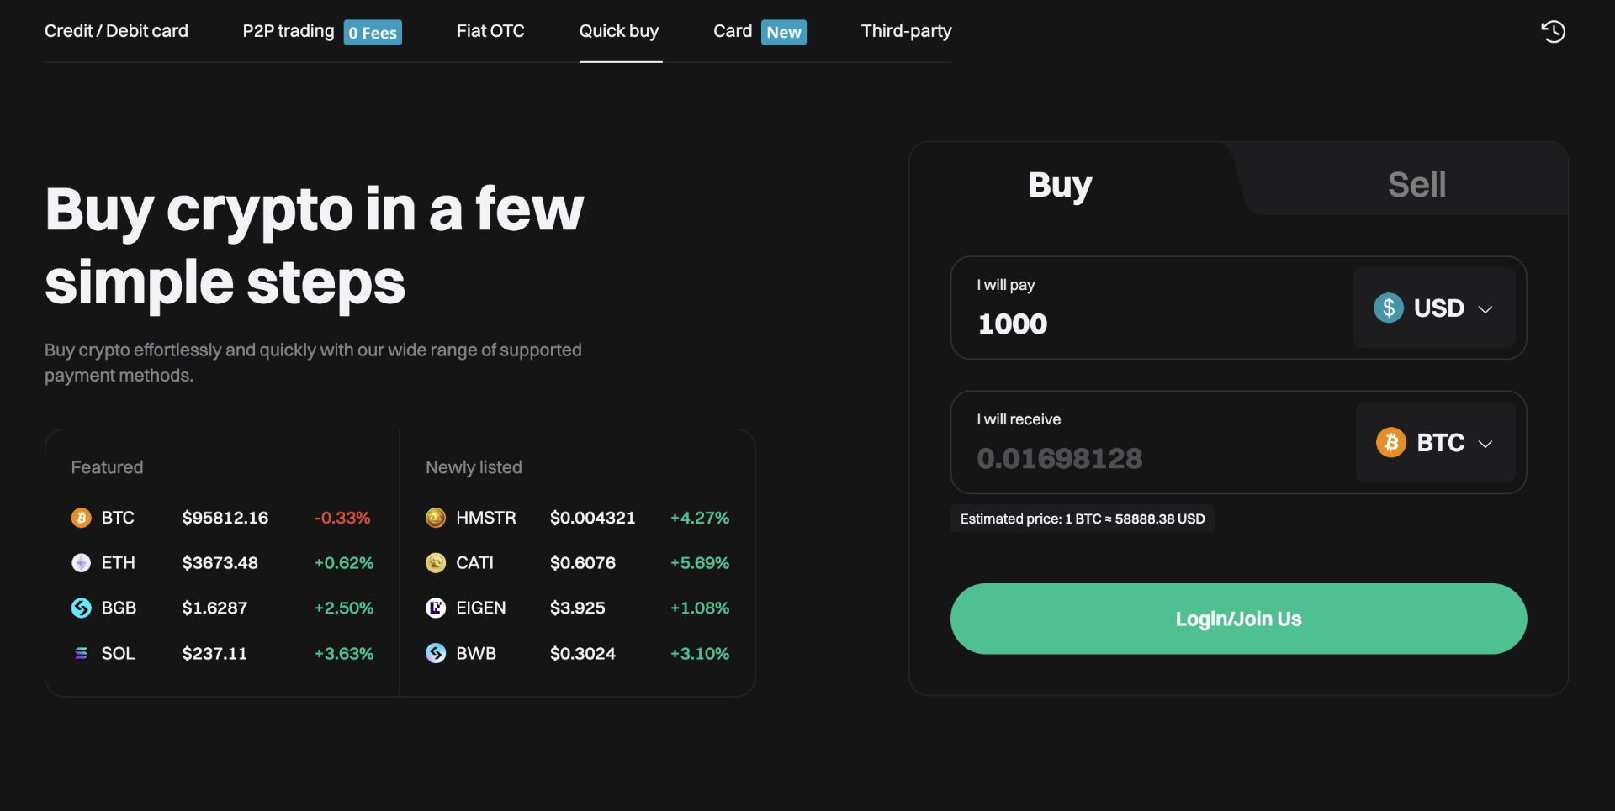Click the BWB coin icon
Viewport: 1615px width, 811px height.
click(x=436, y=653)
